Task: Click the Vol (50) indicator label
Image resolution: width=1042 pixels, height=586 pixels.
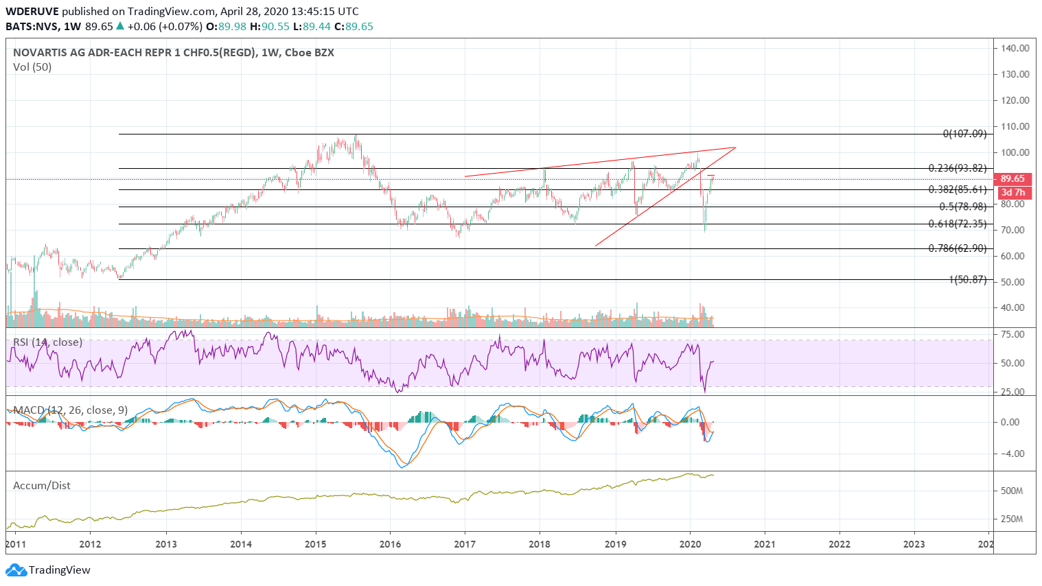Action: tap(32, 67)
